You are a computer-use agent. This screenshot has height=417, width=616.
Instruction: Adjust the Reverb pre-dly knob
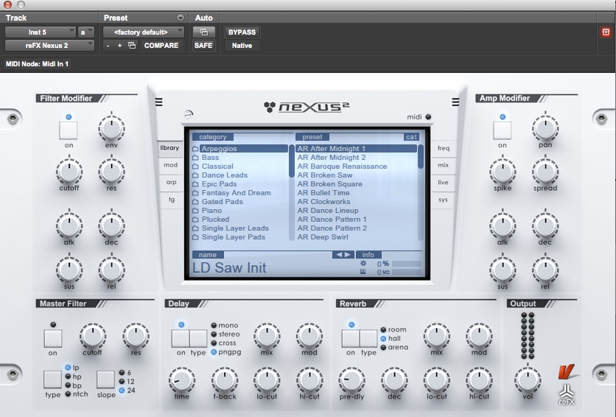pos(351,379)
